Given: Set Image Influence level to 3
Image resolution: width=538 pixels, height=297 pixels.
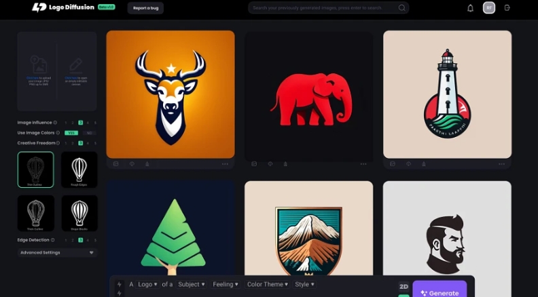Looking at the screenshot, I should pyautogui.click(x=80, y=123).
